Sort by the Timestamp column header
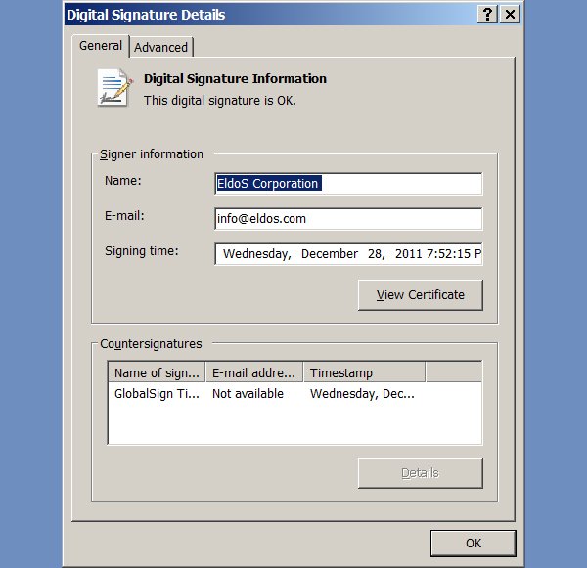587x568 pixels. pyautogui.click(x=364, y=372)
